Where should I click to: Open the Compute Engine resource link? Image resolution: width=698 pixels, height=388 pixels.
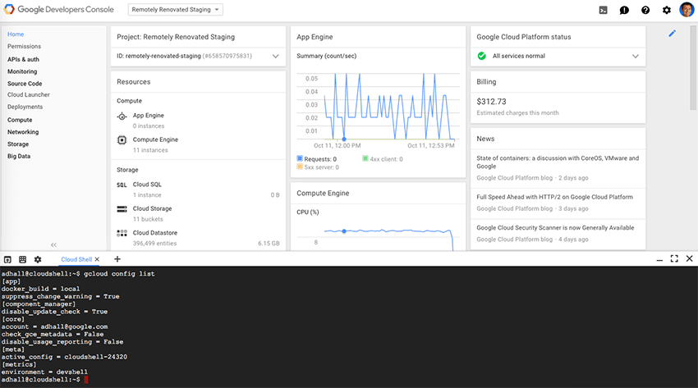[x=155, y=139]
